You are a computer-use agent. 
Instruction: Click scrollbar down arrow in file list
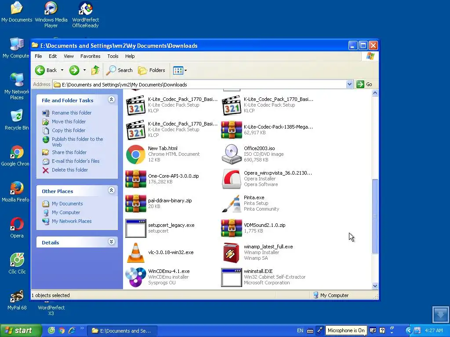pyautogui.click(x=375, y=286)
